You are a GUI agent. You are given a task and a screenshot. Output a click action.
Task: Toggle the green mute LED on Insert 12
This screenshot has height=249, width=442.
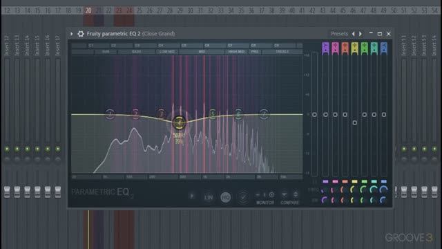point(7,149)
